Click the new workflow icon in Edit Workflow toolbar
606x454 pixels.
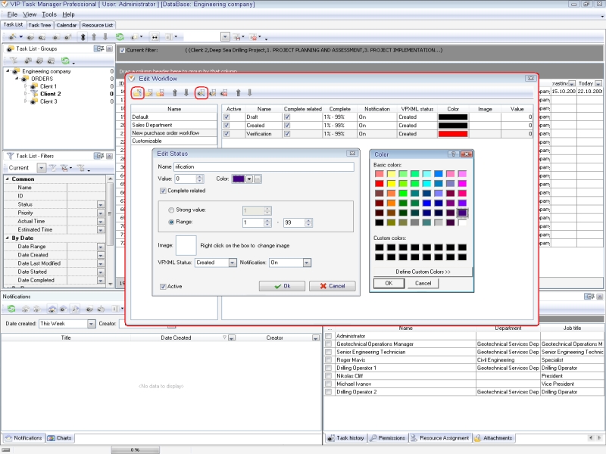click(137, 93)
